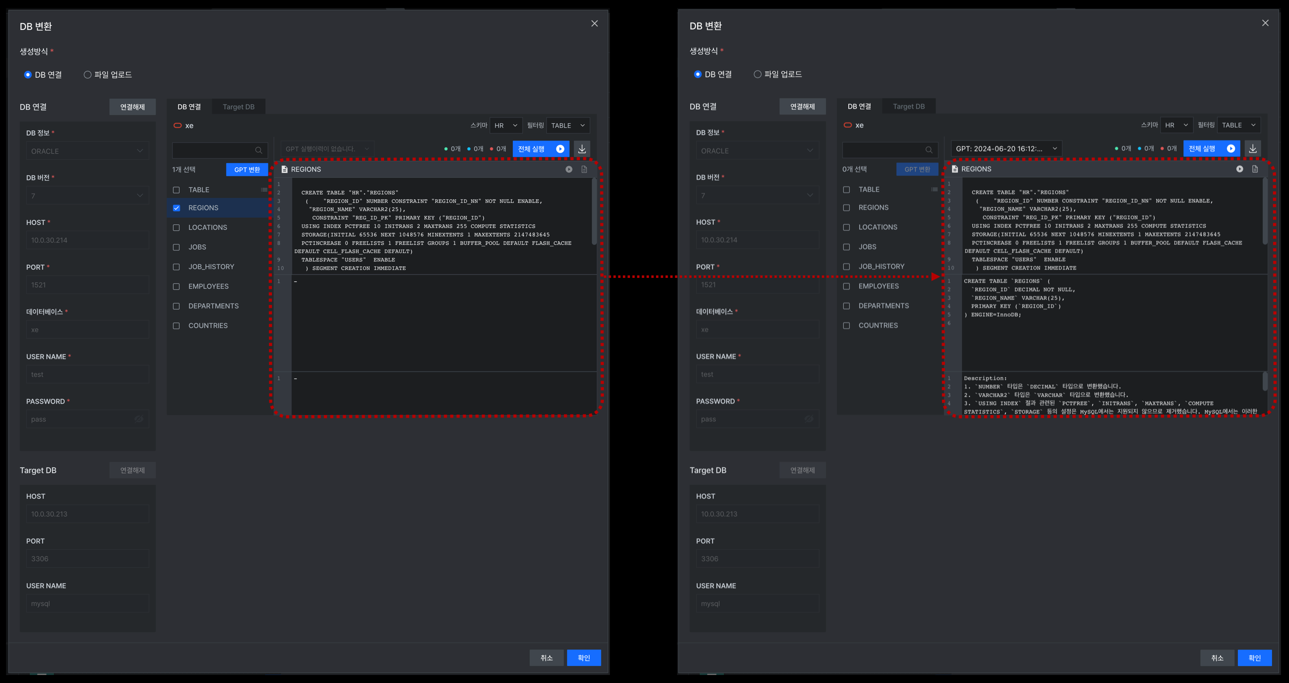This screenshot has width=1289, height=683.
Task: Click the search magnifier in right table filter
Action: click(x=929, y=150)
